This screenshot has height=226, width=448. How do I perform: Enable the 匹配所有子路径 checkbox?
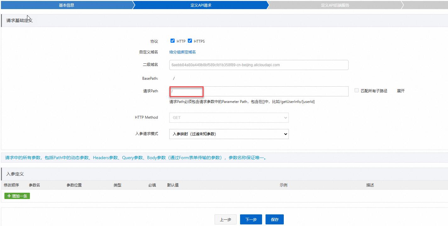coord(356,90)
